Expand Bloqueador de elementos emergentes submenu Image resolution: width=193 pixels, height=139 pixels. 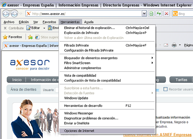[x=107, y=58]
